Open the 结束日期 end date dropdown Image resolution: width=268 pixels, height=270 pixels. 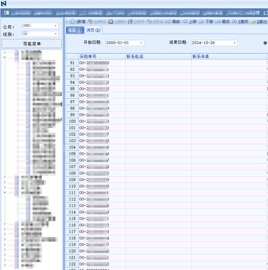pyautogui.click(x=235, y=43)
